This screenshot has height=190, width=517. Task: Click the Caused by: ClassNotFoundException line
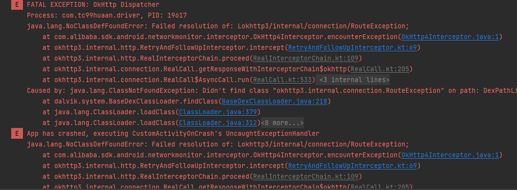coord(272,90)
